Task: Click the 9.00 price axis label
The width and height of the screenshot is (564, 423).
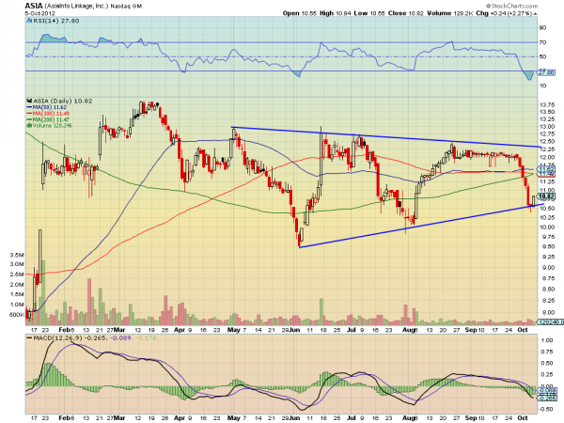Action: coord(547,268)
